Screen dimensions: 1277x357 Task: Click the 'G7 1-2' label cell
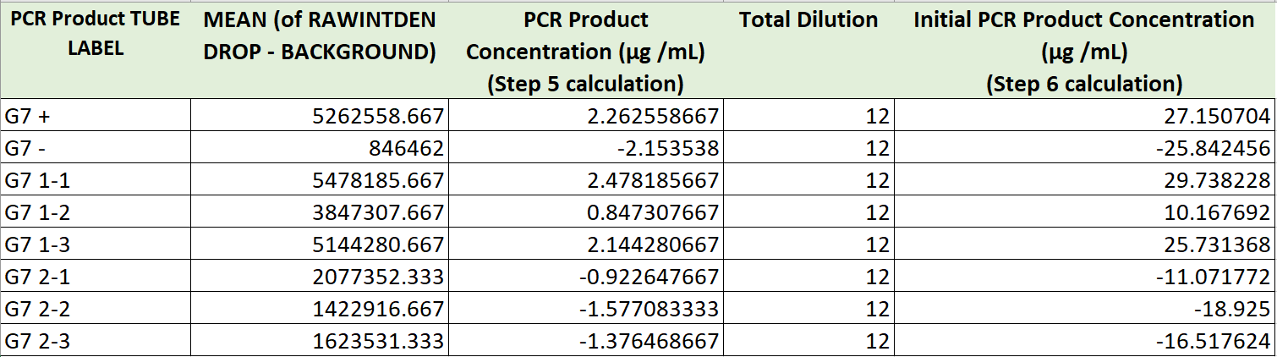coord(95,212)
